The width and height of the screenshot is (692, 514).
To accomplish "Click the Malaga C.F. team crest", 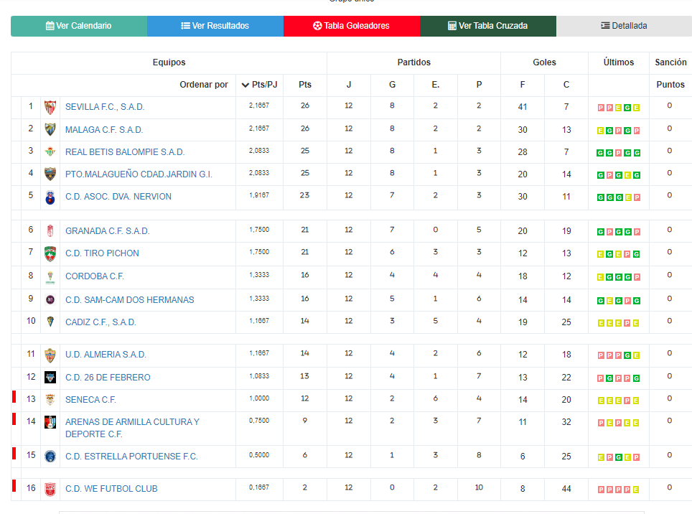I will pyautogui.click(x=50, y=130).
